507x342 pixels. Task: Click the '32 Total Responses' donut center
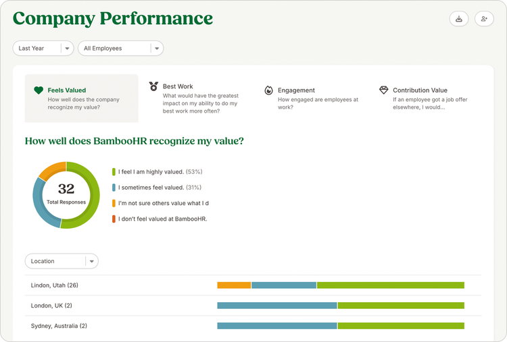66,194
